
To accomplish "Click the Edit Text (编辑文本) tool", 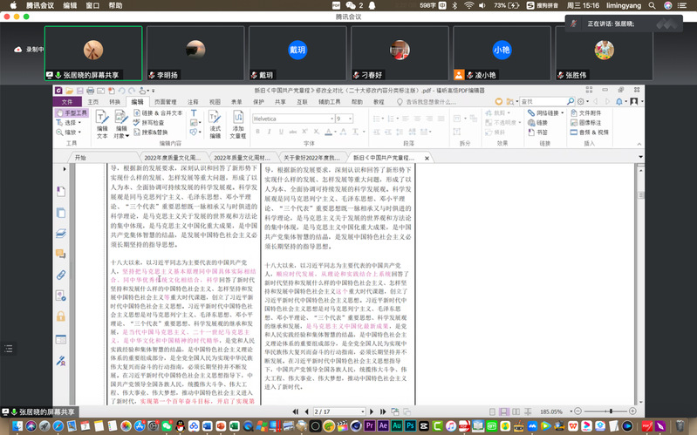I will (x=102, y=125).
